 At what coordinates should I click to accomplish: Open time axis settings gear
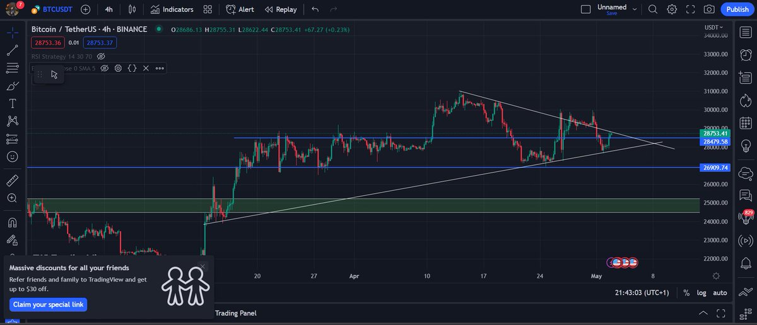(x=716, y=276)
